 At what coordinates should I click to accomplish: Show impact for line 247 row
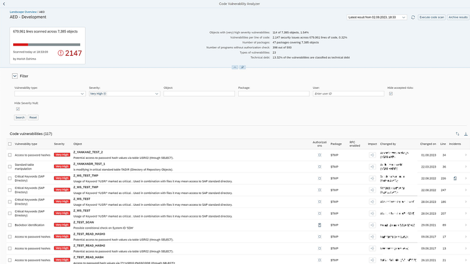tap(372, 190)
